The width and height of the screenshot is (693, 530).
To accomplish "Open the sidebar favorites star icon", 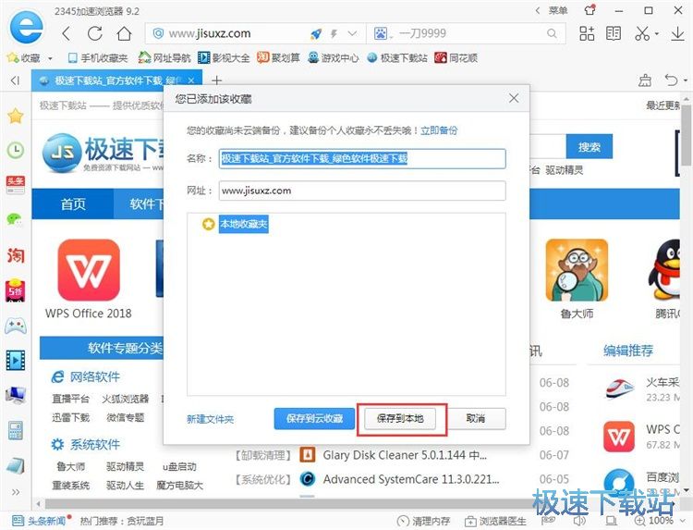I will (x=16, y=117).
